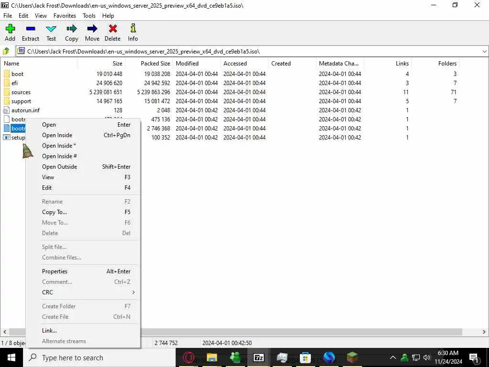Choose Copy To... in context menu
Image resolution: width=489 pixels, height=367 pixels.
83,212
